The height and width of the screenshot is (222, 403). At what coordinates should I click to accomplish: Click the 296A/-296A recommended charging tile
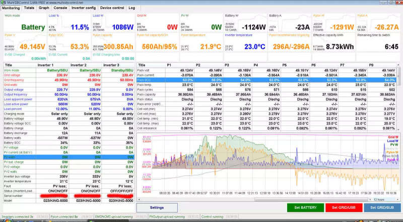click(289, 42)
